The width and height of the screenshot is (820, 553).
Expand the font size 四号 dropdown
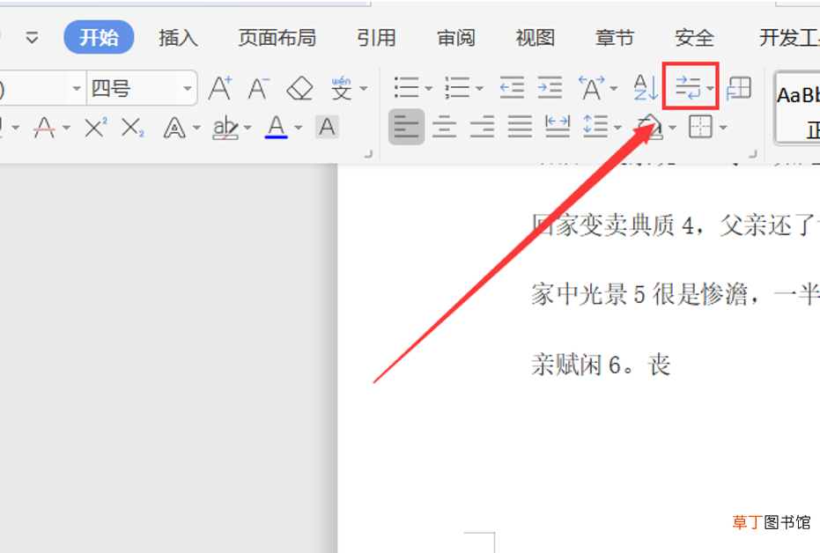188,88
